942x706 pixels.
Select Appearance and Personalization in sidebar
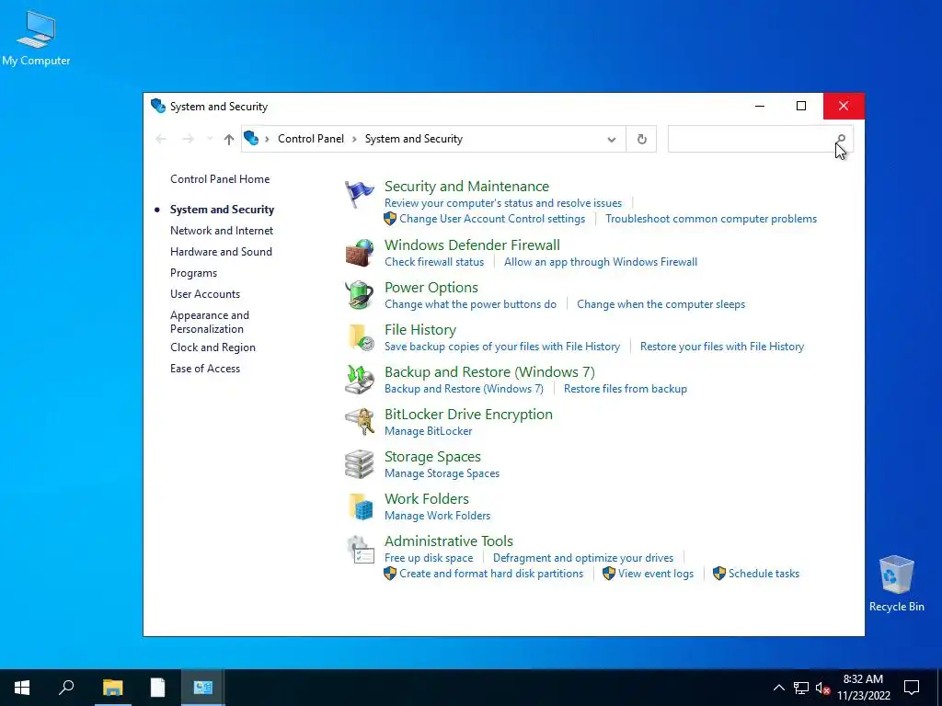(210, 322)
